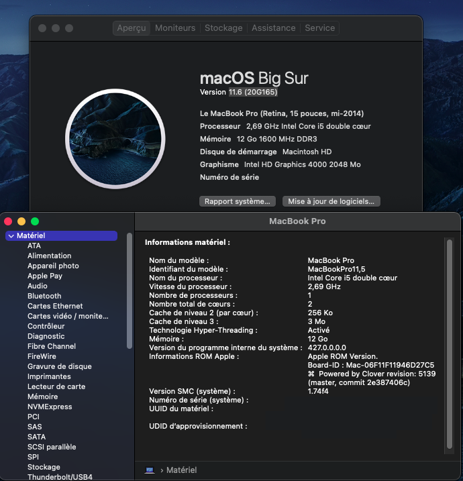Image resolution: width=463 pixels, height=481 pixels.
Task: Select the Processeur 2,69 GHz Intel line
Action: (285, 126)
